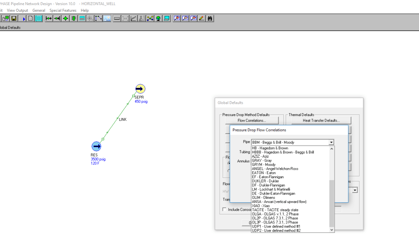Click the zoom in magnifier icon
This screenshot has height=235, width=419.
click(177, 19)
